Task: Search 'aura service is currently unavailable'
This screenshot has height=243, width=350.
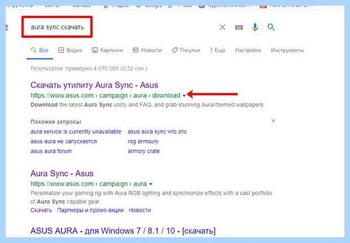Action: 76,132
